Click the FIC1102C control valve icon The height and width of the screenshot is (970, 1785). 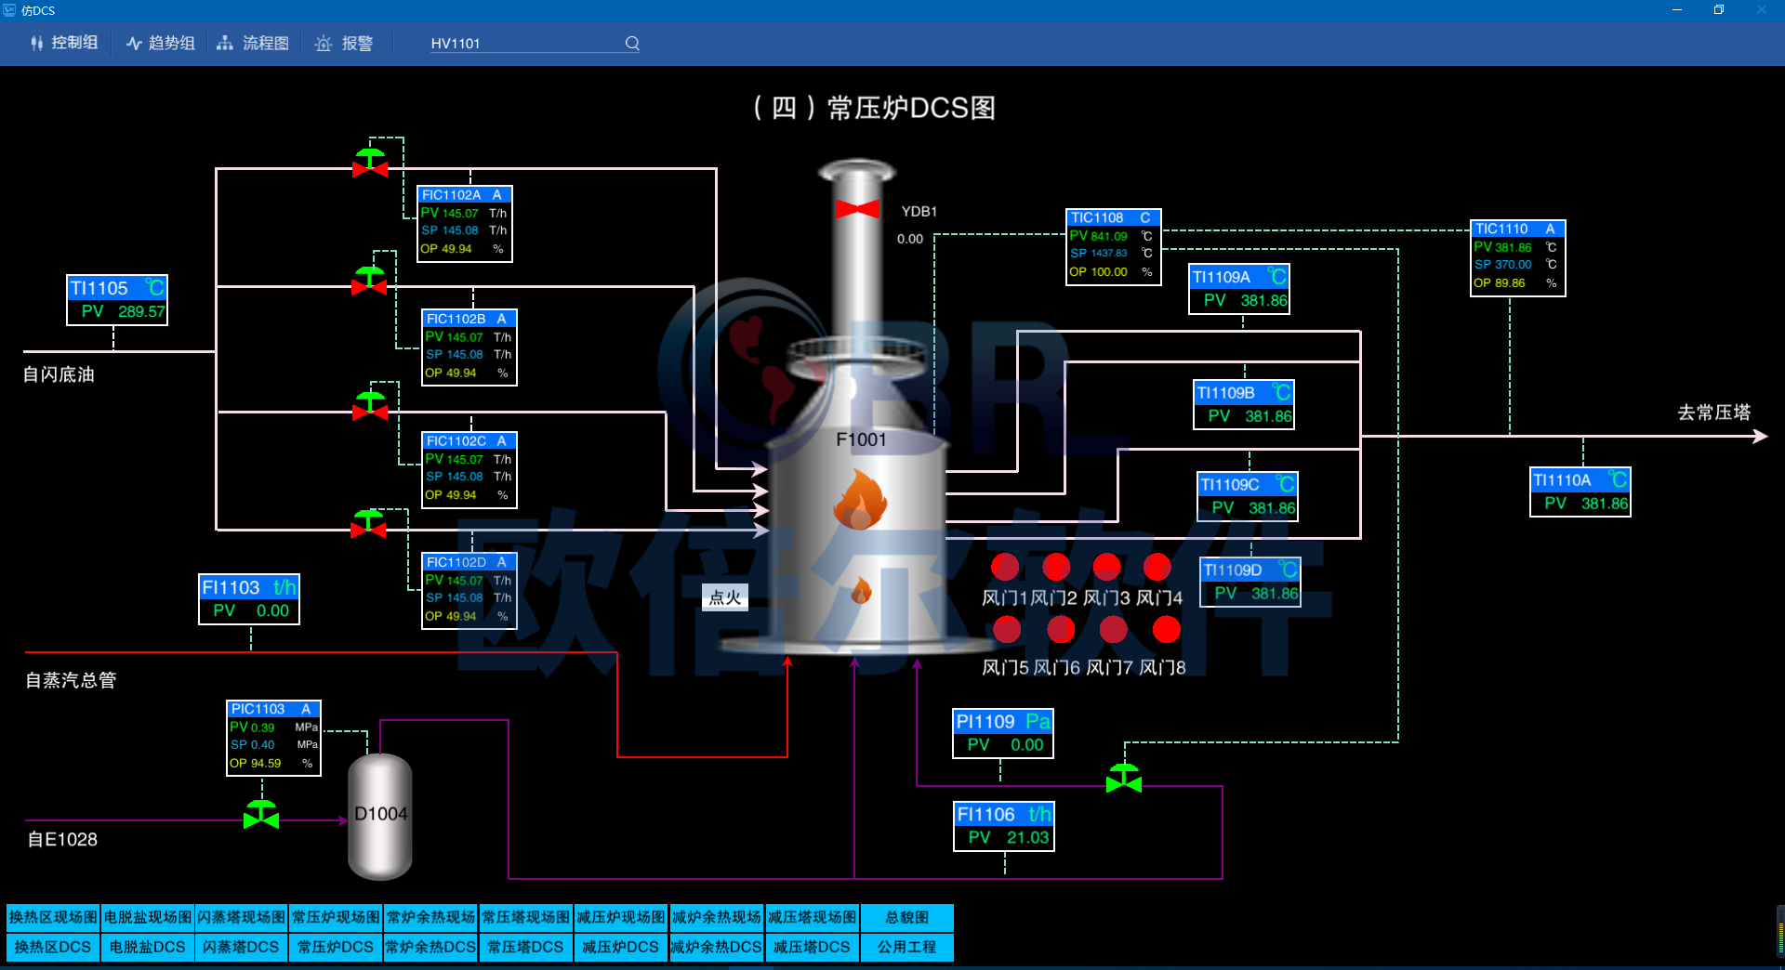pos(370,405)
